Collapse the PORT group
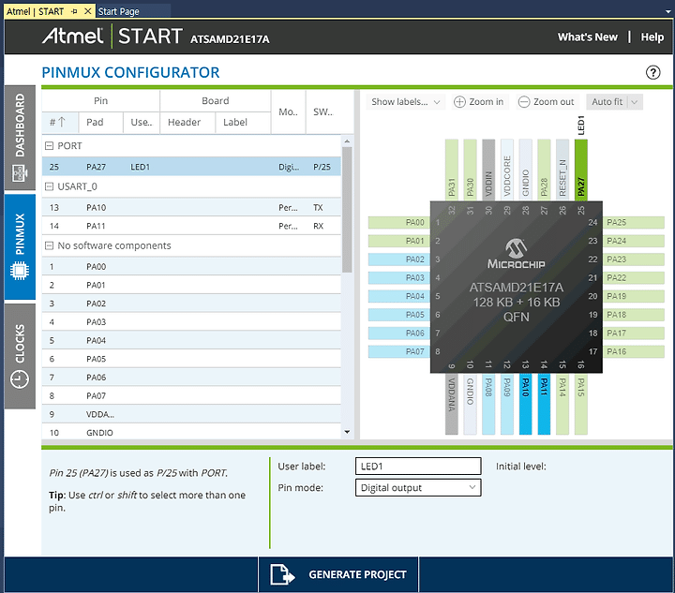Screen dimensions: 675x593 click(50, 146)
